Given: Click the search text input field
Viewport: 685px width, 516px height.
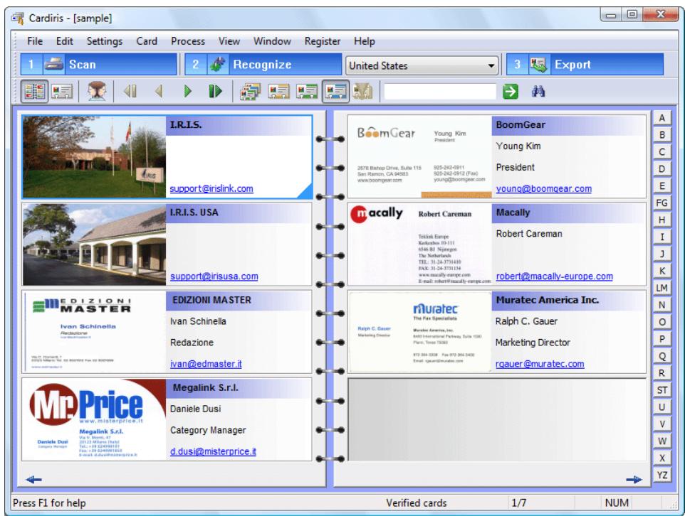Looking at the screenshot, I should [x=440, y=92].
